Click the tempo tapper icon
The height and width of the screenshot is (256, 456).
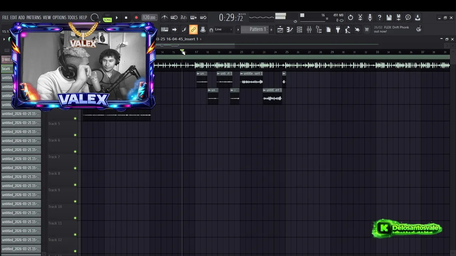click(348, 30)
